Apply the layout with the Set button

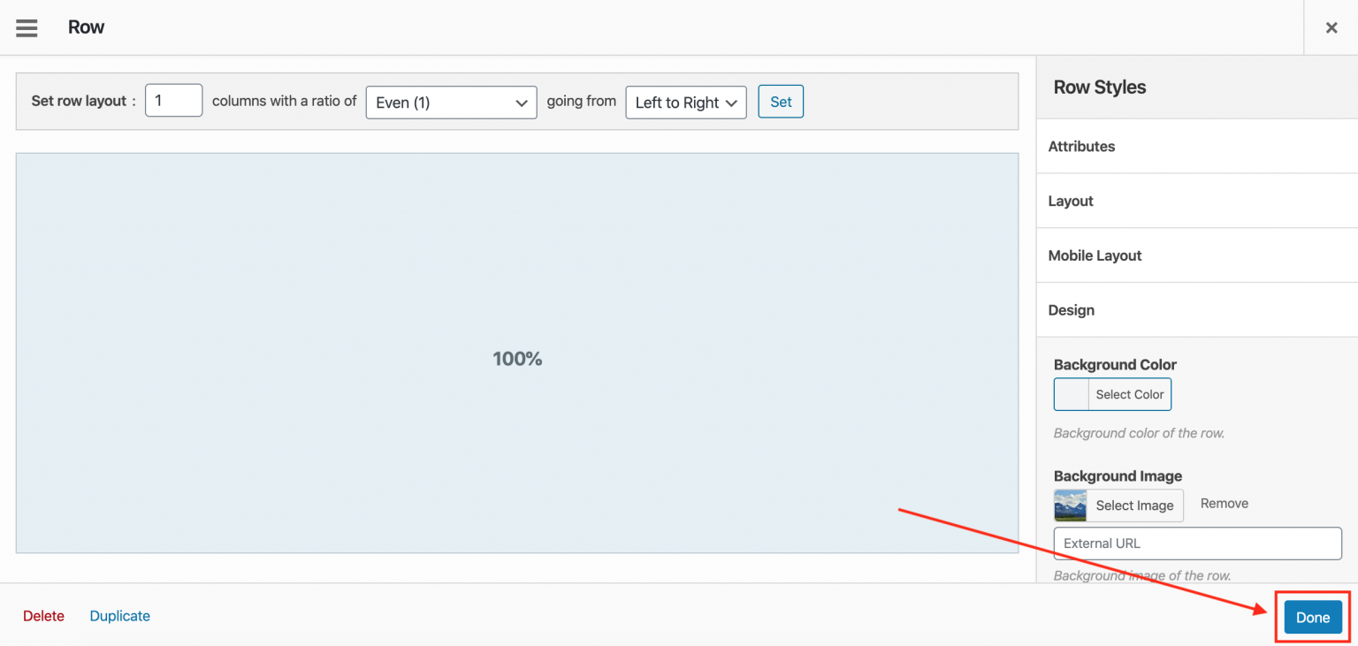coord(781,102)
